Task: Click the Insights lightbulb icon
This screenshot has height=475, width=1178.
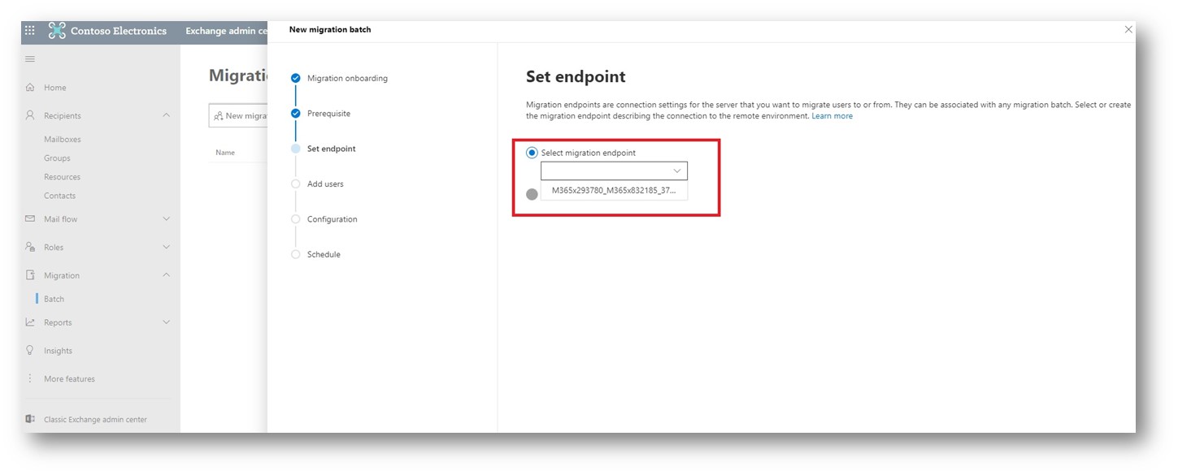Action: click(x=30, y=351)
